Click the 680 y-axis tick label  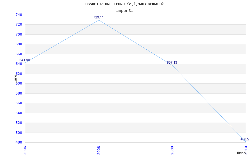[19, 44]
